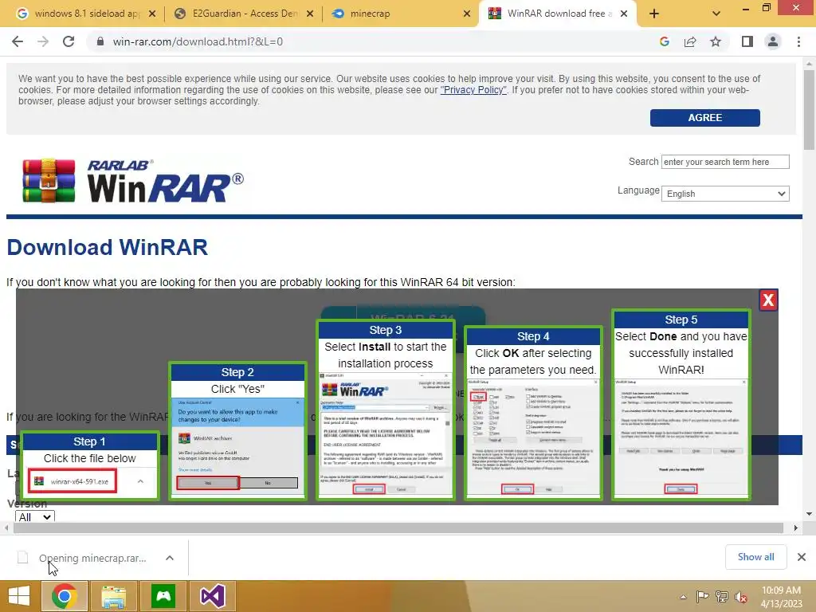
Task: Click the AGREE cookie button
Action: click(705, 118)
